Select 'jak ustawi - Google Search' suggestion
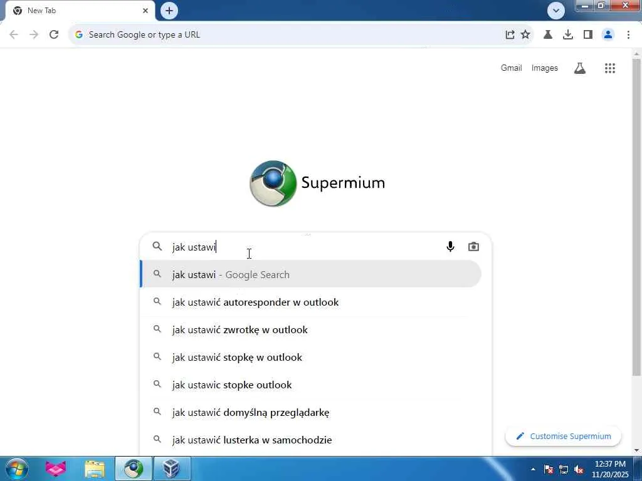The width and height of the screenshot is (642, 481). tap(310, 274)
